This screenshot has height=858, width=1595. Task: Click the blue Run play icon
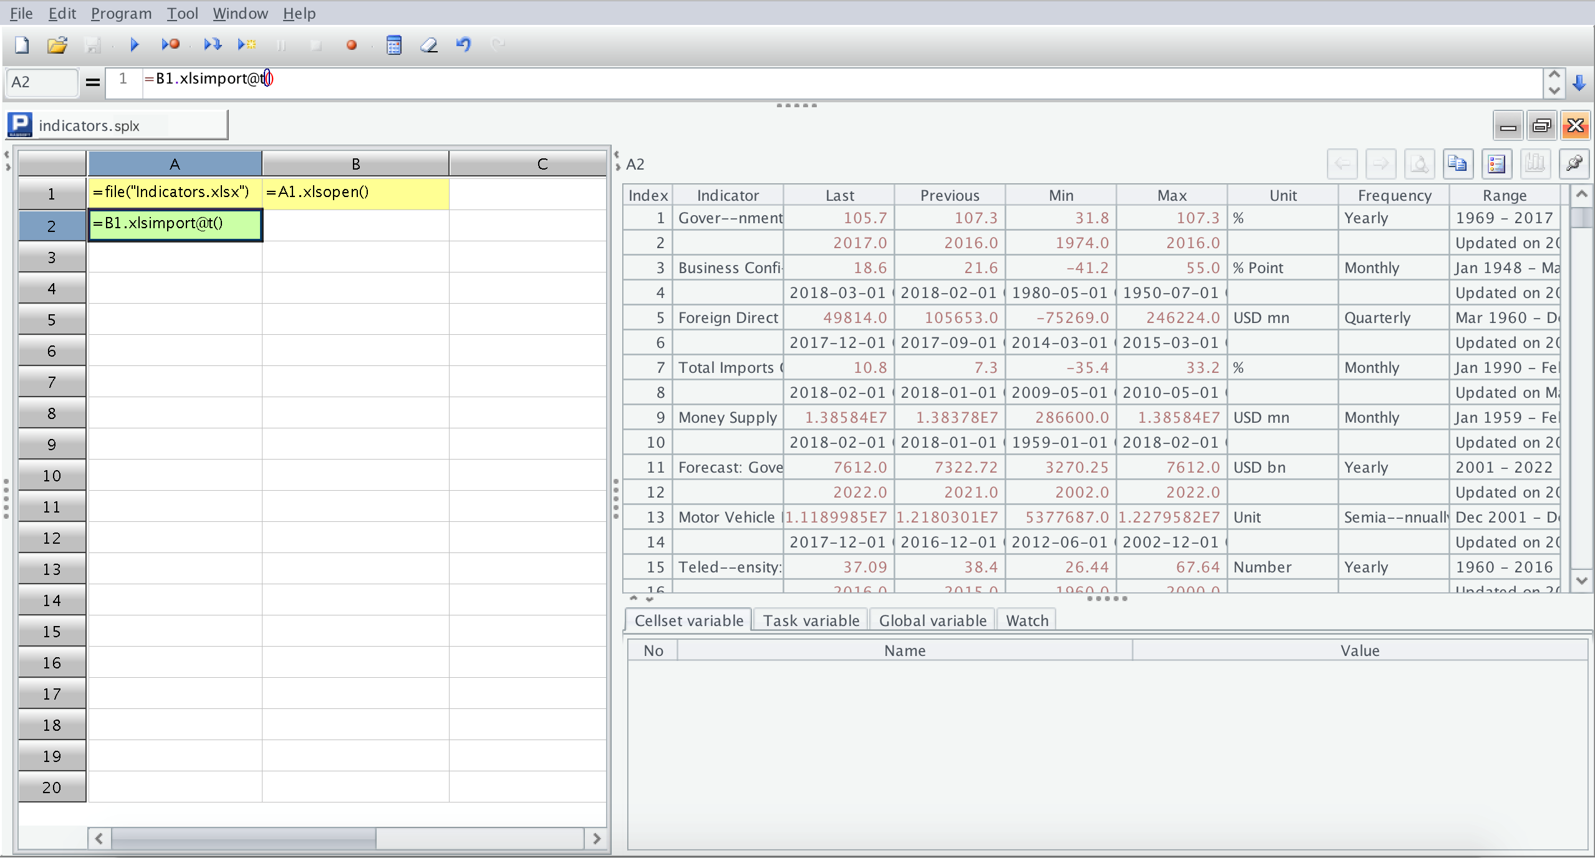point(134,45)
